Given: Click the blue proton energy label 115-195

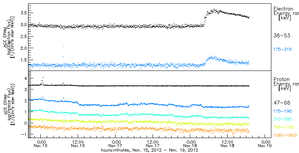Looking at the screenshot, I should click(x=283, y=111).
